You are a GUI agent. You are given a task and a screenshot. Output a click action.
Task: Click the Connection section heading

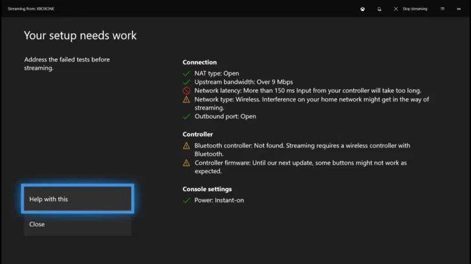(x=199, y=63)
